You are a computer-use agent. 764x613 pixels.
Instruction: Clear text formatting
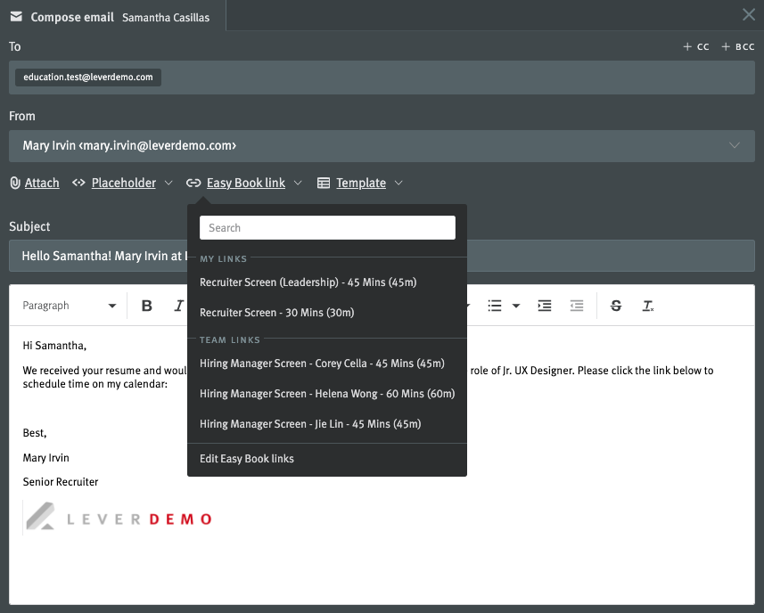click(x=648, y=306)
